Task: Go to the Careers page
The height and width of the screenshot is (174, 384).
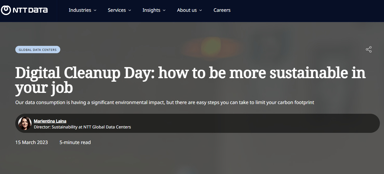Action: (222, 10)
